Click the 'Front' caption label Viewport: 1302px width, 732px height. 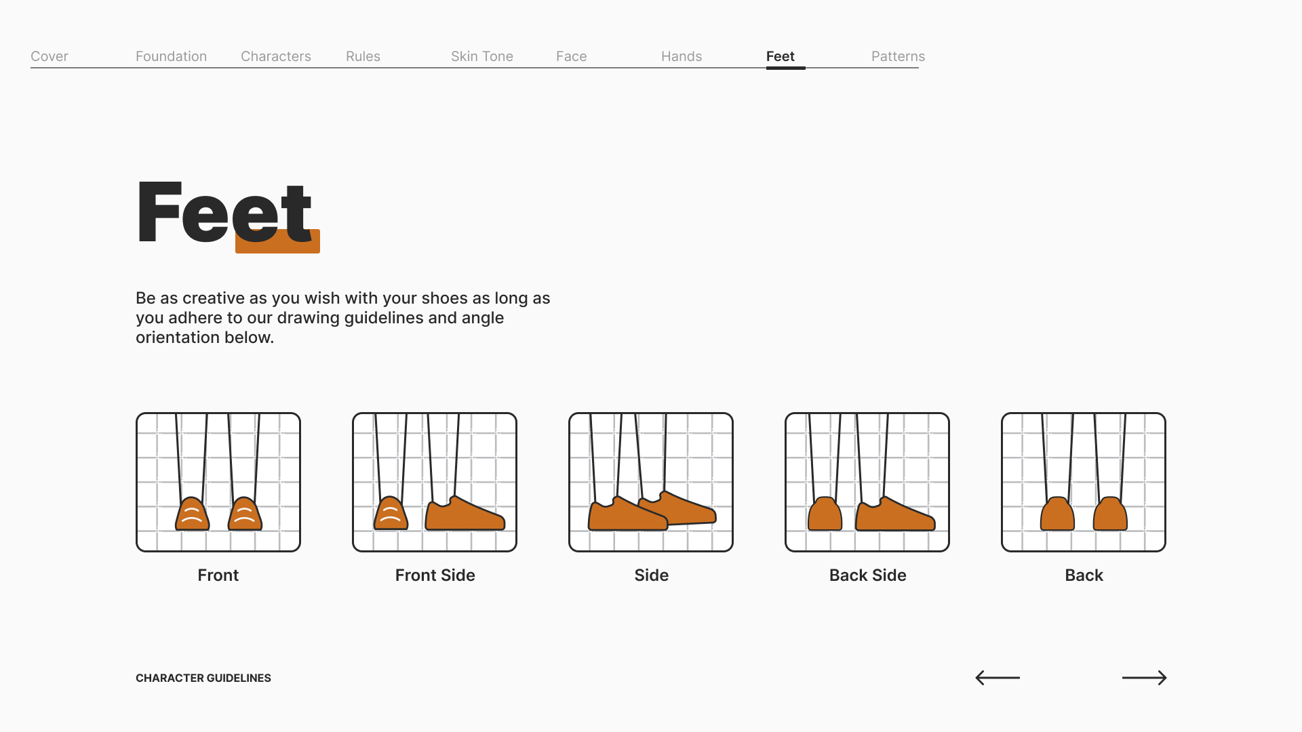[x=218, y=575]
